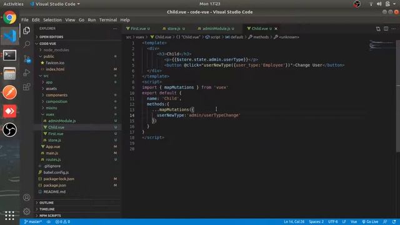Click the methods breadcrumb item
Viewport: 400px width, 225px height.
point(258,37)
